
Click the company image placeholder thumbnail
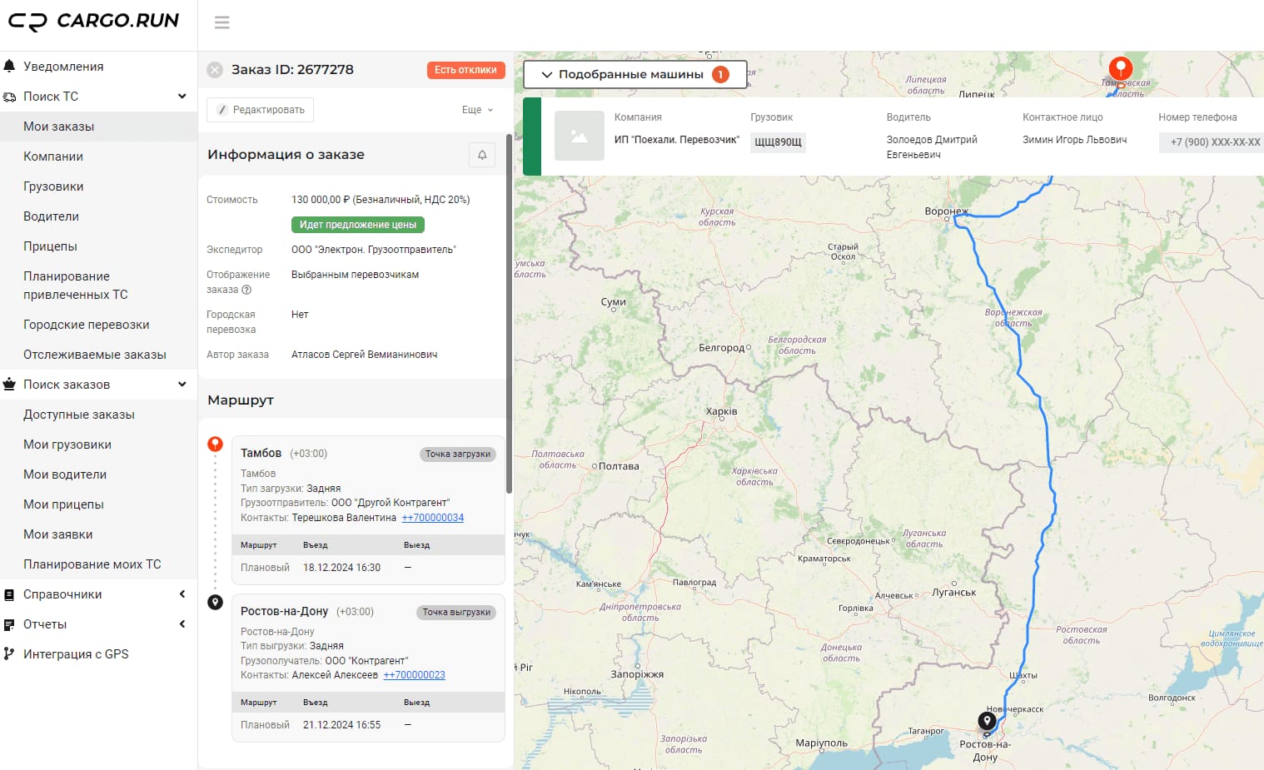click(580, 136)
